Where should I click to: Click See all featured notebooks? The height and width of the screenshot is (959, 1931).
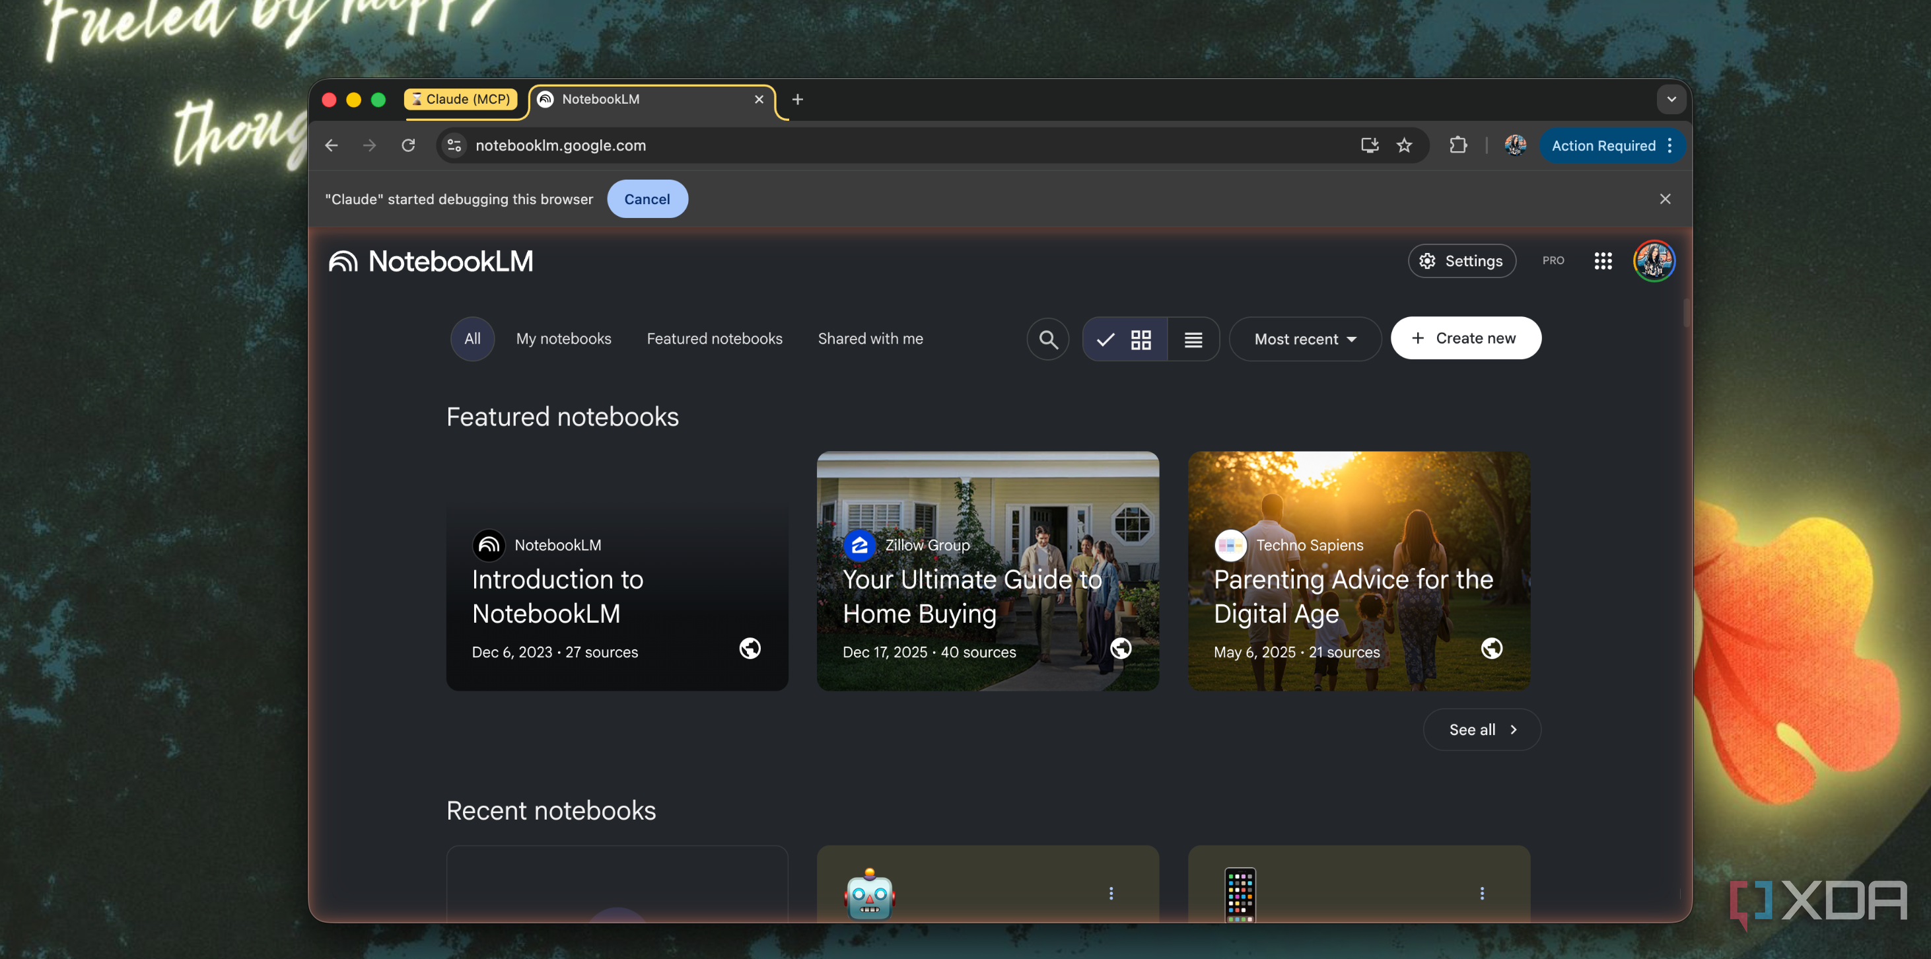(1482, 730)
